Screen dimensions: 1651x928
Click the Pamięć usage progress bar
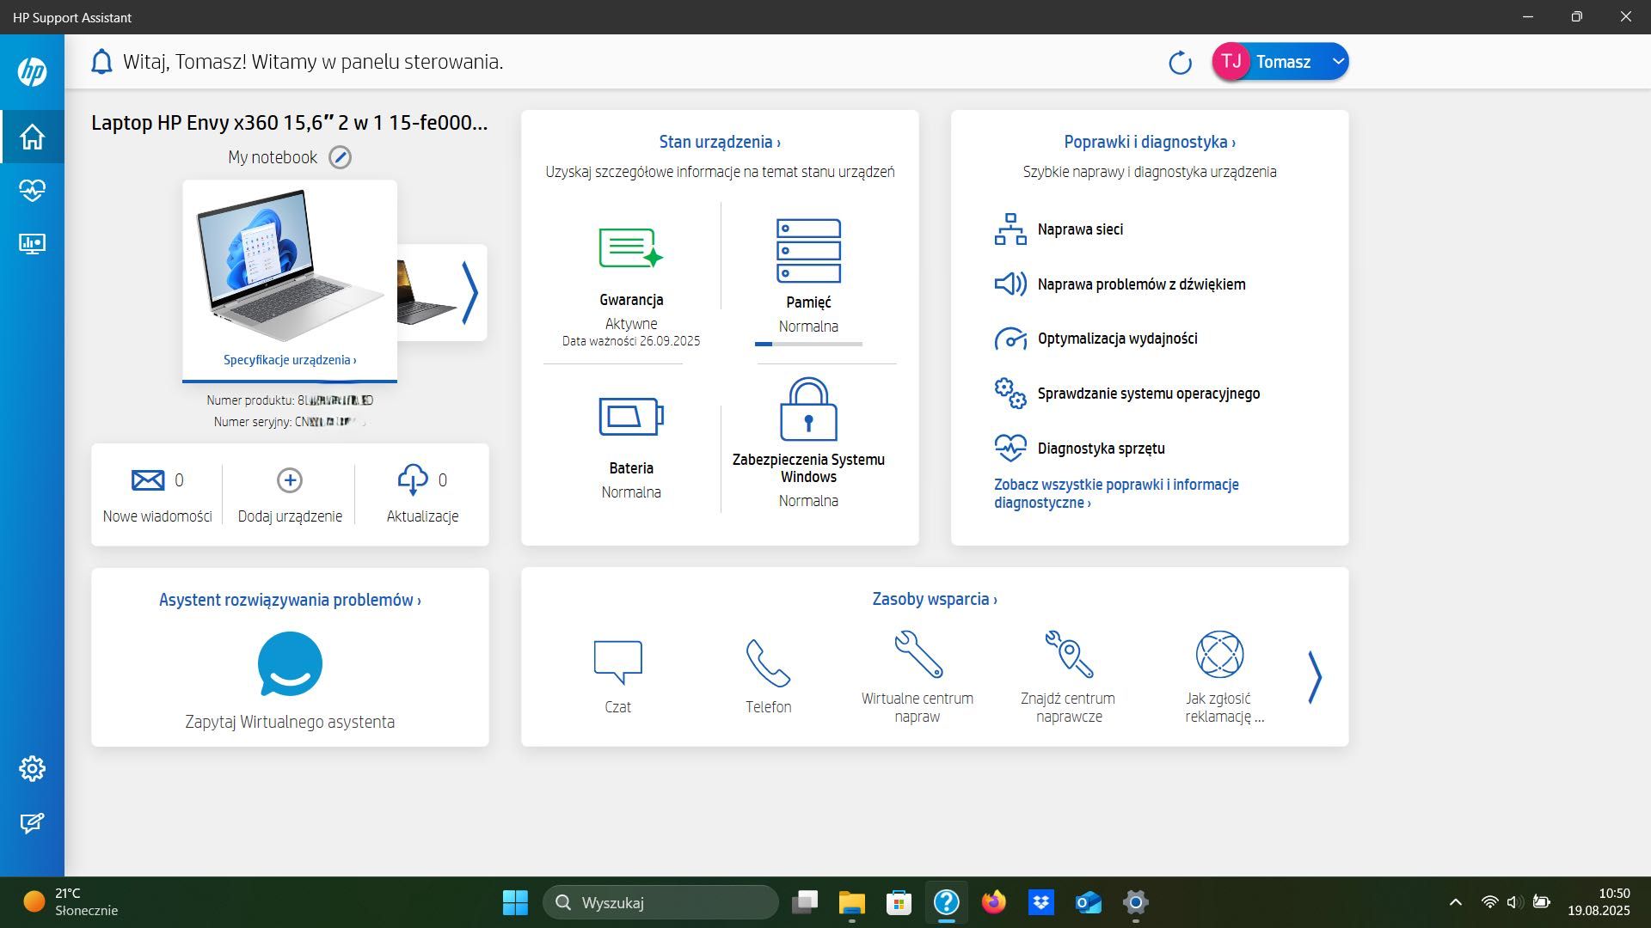coord(808,344)
